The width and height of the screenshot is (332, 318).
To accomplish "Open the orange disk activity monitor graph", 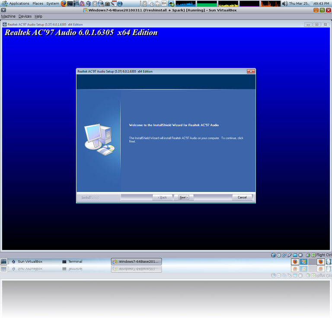I will [271, 3].
